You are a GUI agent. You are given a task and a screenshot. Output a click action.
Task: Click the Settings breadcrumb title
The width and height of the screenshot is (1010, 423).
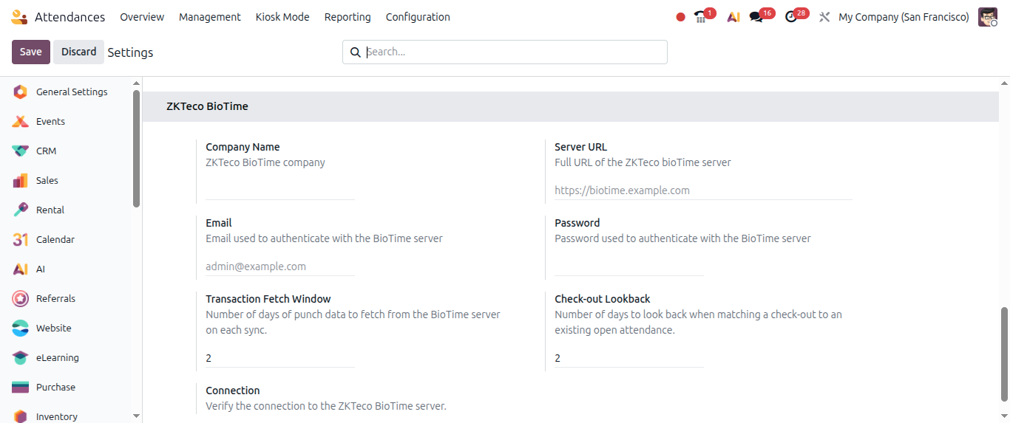(130, 52)
